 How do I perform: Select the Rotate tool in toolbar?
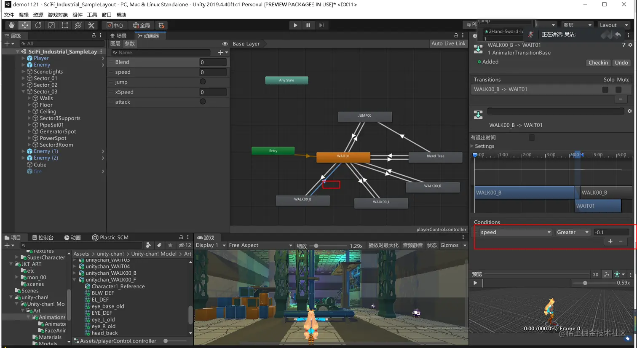38,25
